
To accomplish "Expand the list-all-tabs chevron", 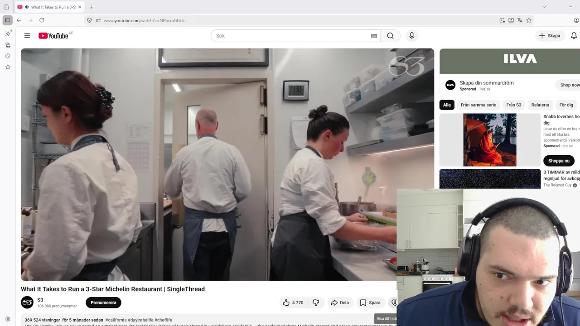I will tap(544, 7).
